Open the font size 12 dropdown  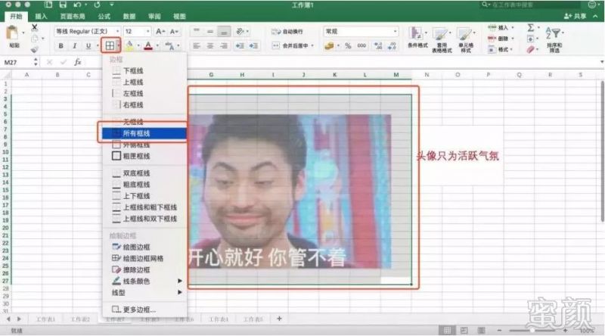pyautogui.click(x=137, y=31)
